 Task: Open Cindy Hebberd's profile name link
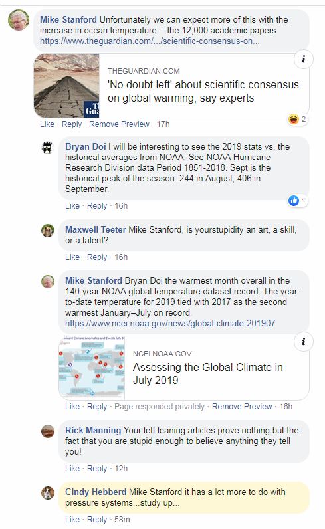[x=96, y=492]
